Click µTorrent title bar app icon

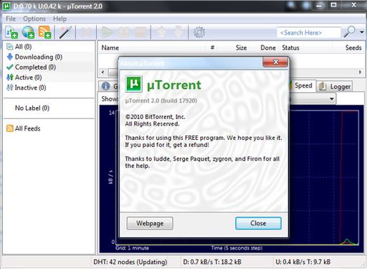[x=6, y=6]
